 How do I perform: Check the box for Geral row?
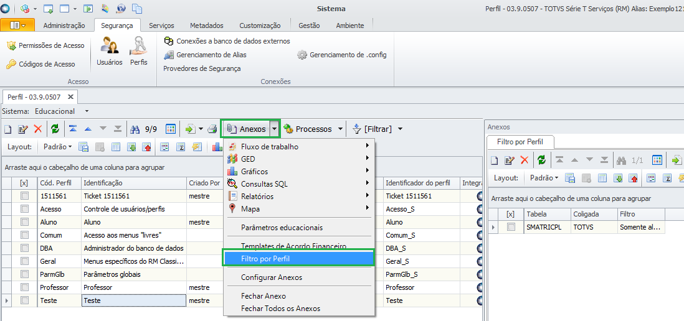pos(24,261)
